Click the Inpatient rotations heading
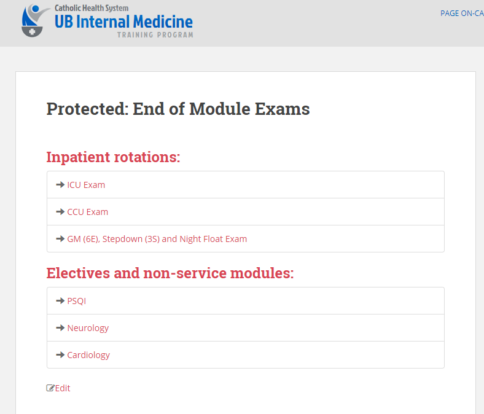The width and height of the screenshot is (484, 414). [113, 157]
